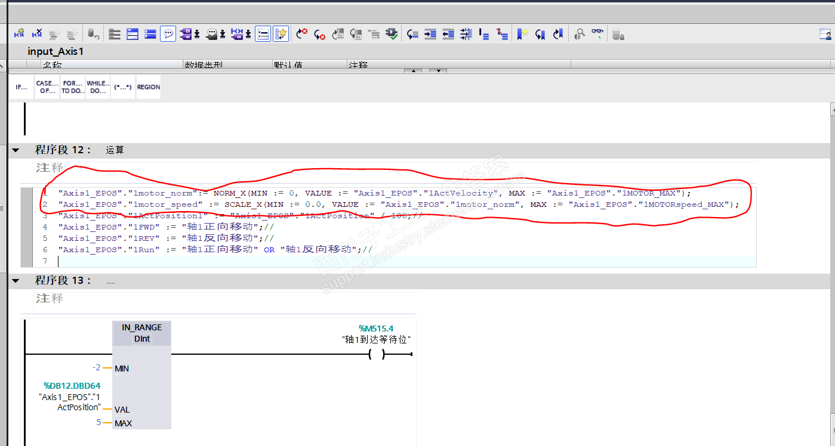The width and height of the screenshot is (835, 446).
Task: Insert a CASE OF statement template
Action: [47, 87]
